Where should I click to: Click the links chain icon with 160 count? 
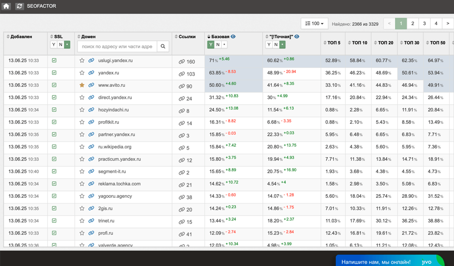coord(181,62)
